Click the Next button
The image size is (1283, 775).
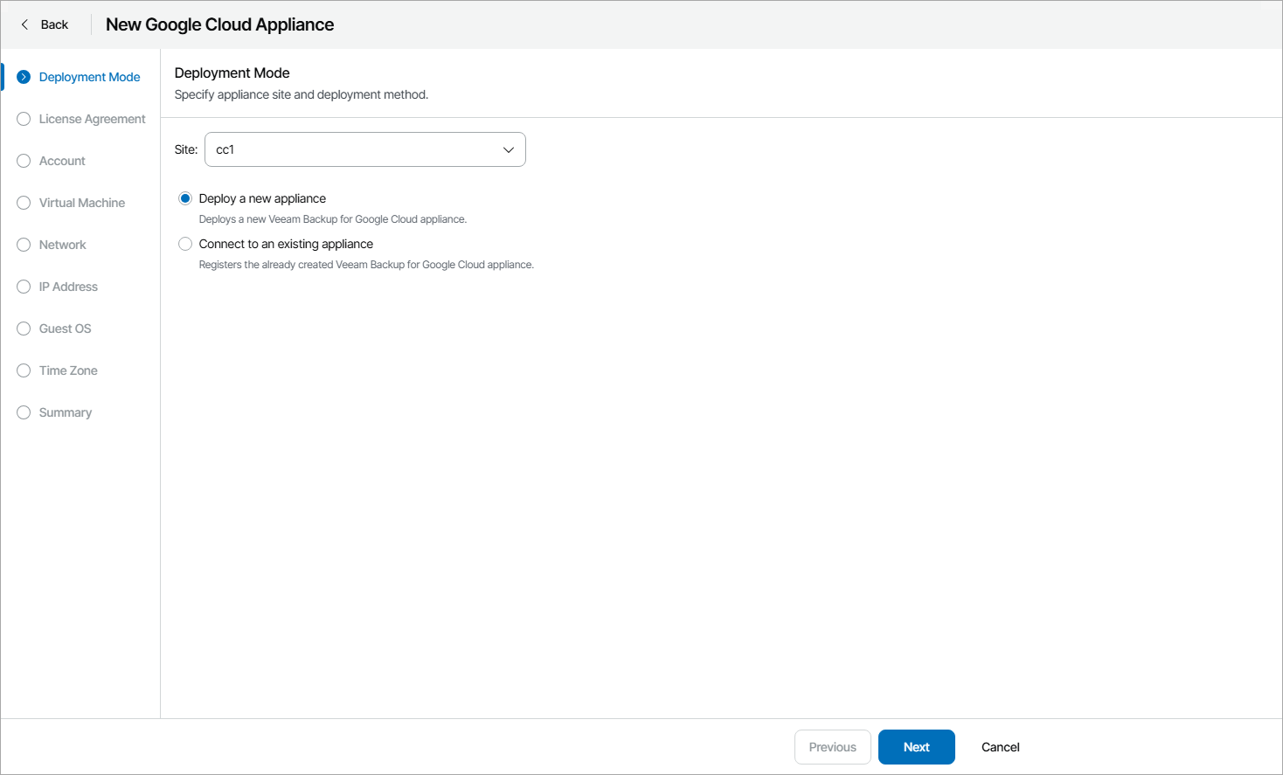pos(916,747)
